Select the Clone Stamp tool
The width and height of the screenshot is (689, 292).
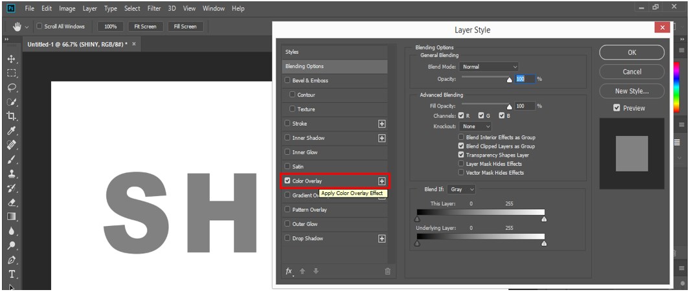tap(12, 174)
